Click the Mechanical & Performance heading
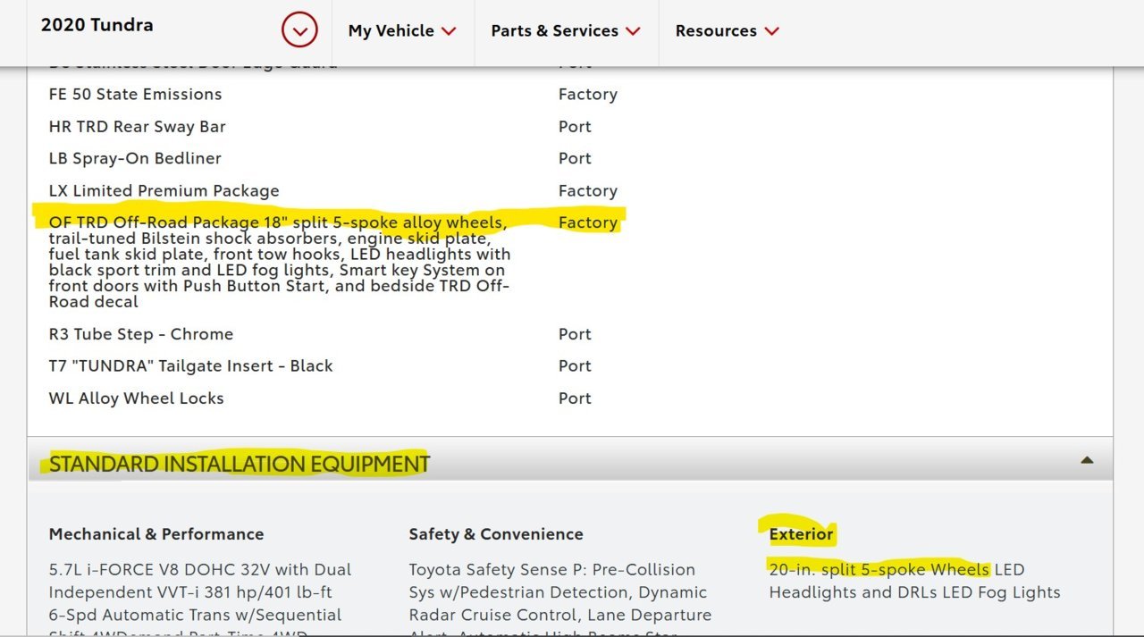 point(156,534)
